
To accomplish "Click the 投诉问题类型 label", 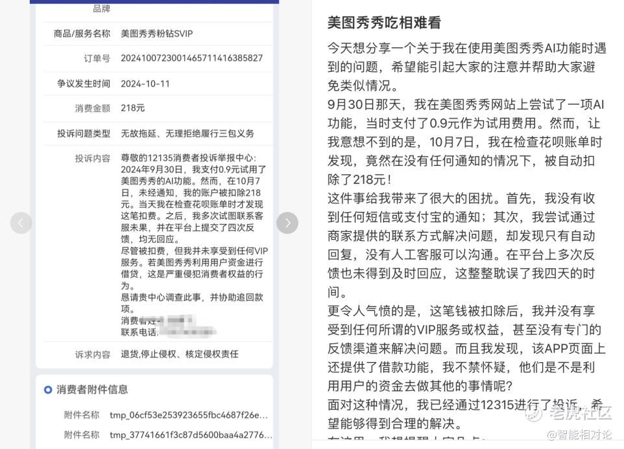I will (x=84, y=133).
